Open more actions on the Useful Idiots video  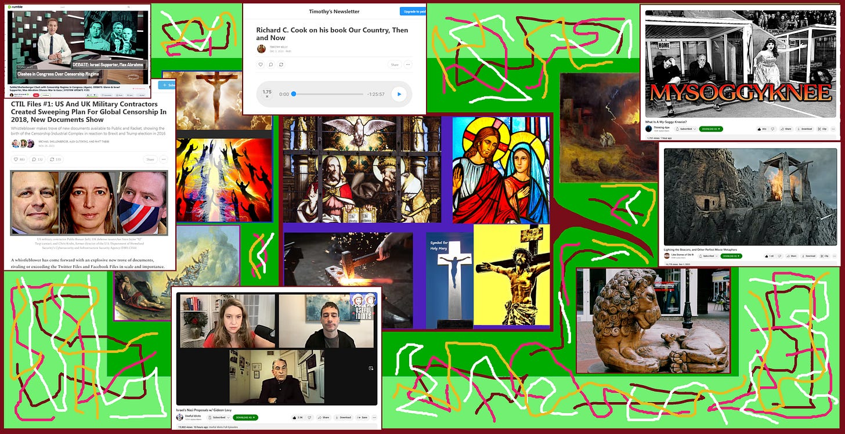374,417
